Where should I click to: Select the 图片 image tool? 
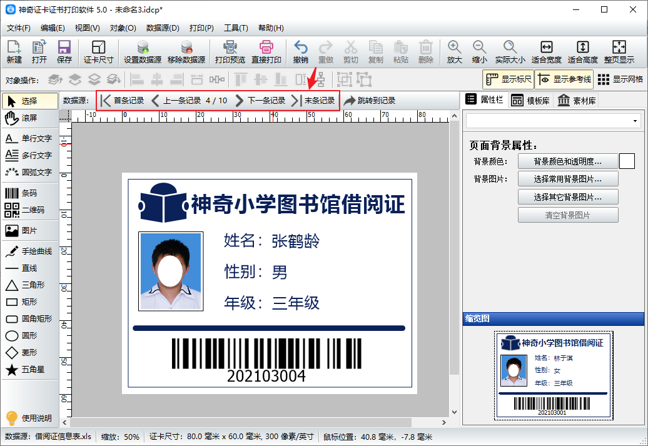pos(30,231)
